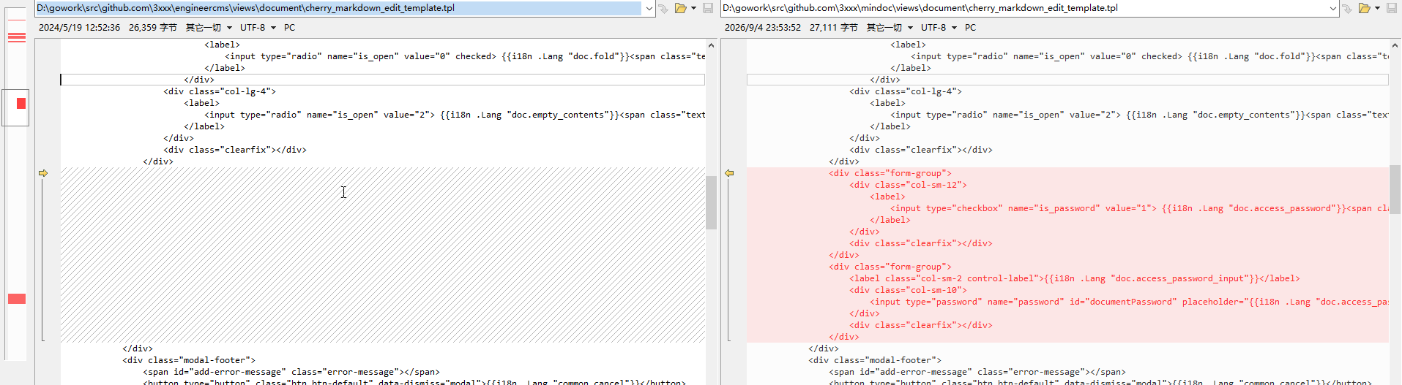
Task: Click left pane is_open value="0" checked line
Action: 465,56
